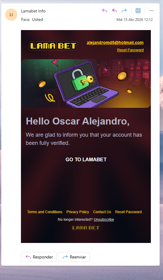Click the Lamabet Info sender name
Screen dimensions: 163x280
point(33,11)
